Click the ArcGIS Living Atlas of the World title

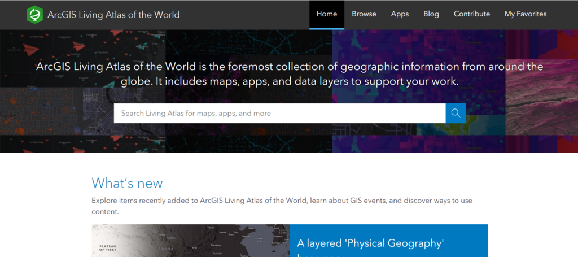tap(113, 15)
